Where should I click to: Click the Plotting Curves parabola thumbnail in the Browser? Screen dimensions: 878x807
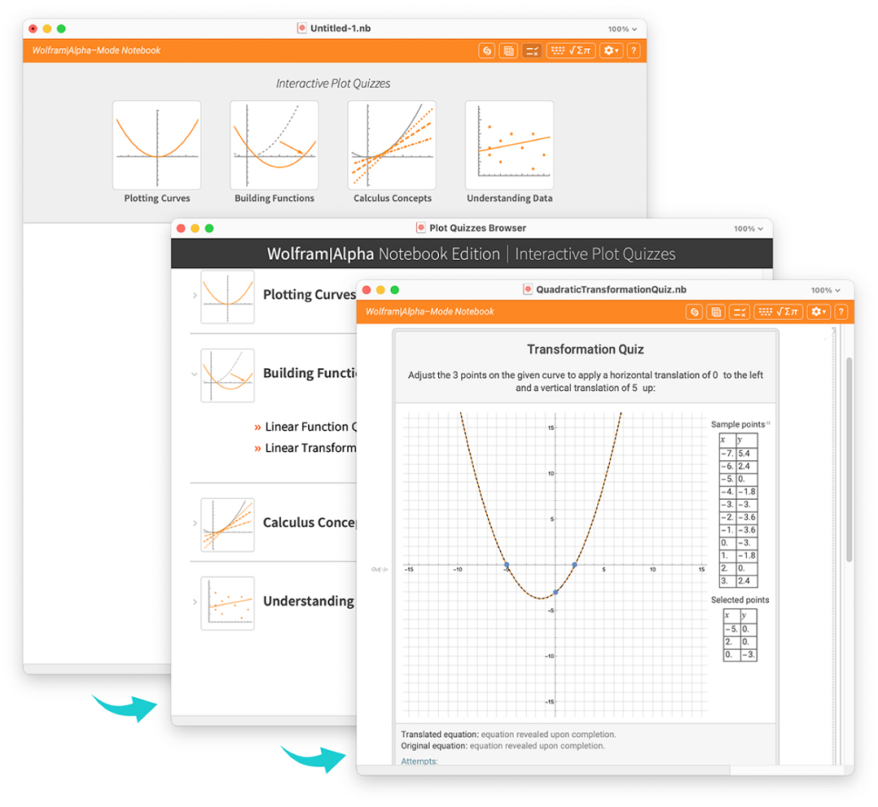pos(228,297)
